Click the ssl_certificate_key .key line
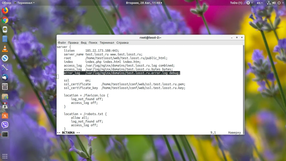 [125, 88]
